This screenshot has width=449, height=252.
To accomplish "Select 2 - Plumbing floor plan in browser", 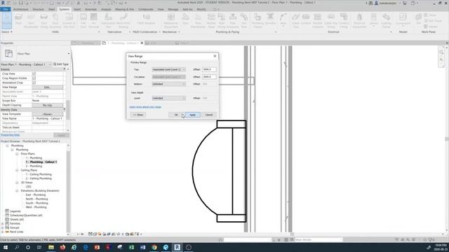I will pos(34,166).
